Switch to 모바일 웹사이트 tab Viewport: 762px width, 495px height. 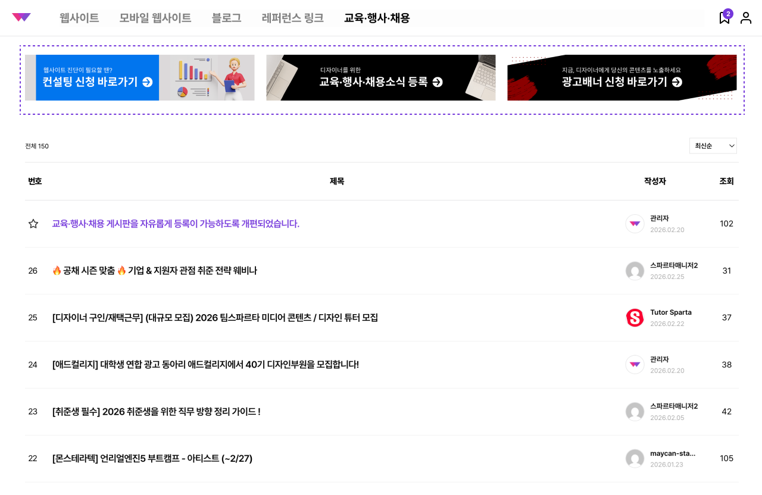[155, 18]
